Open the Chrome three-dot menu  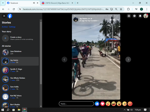[x=147, y=9]
